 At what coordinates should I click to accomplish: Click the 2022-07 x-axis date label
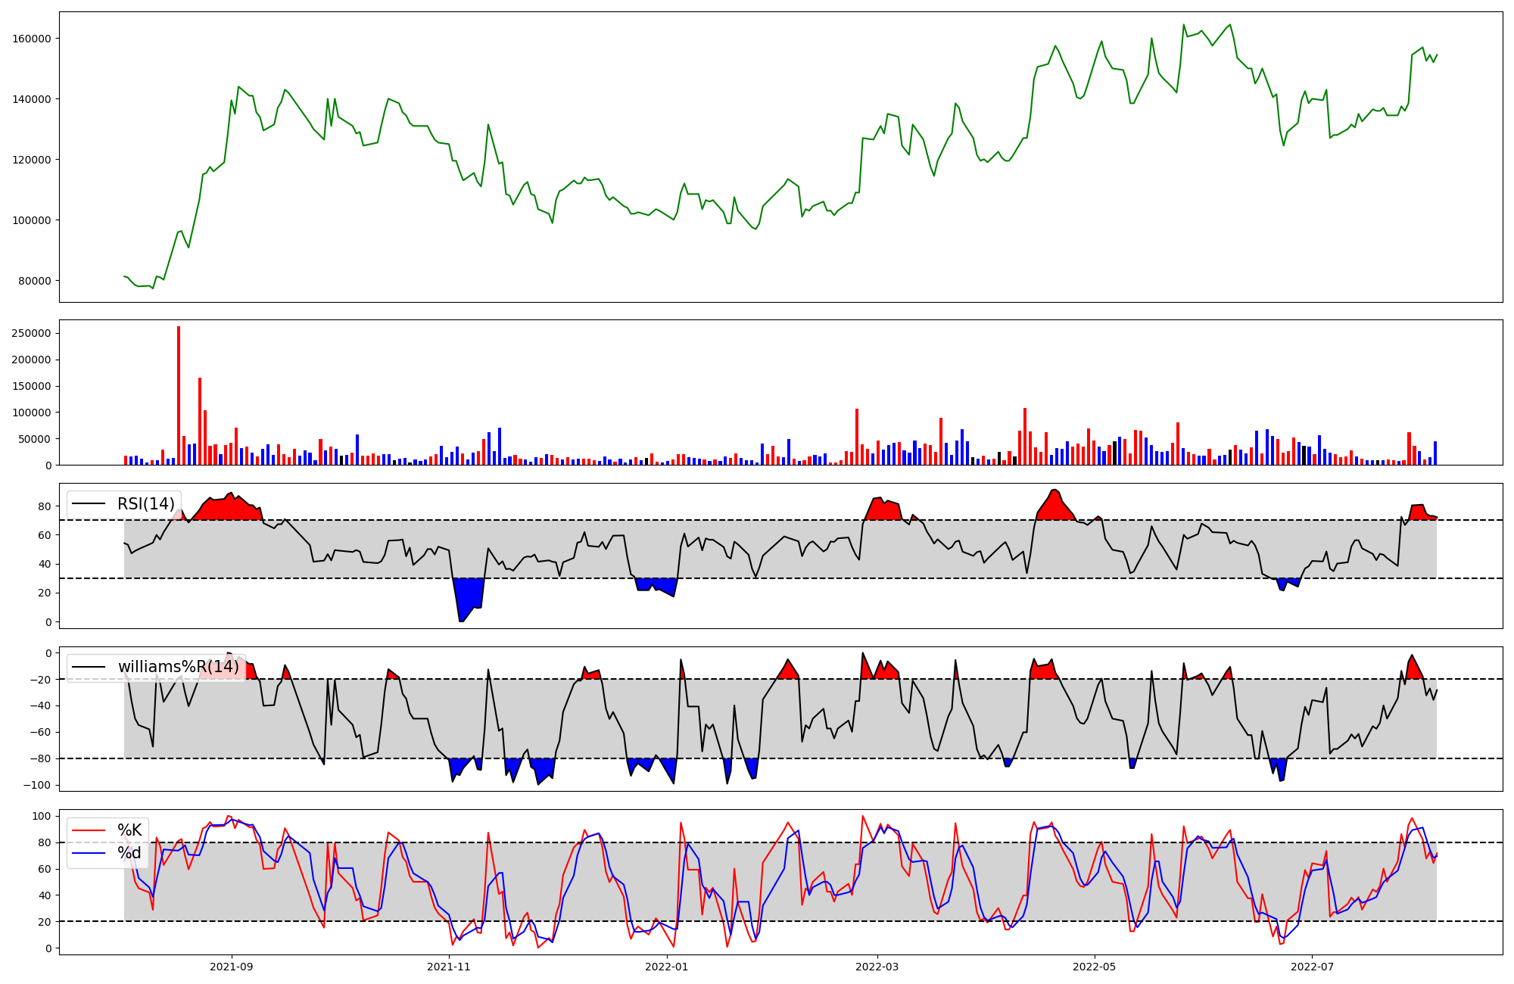point(1312,967)
